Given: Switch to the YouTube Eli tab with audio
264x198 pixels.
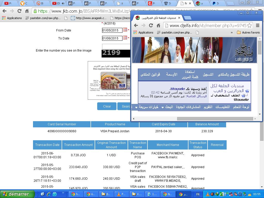Looking at the screenshot, I should [x=59, y=3].
